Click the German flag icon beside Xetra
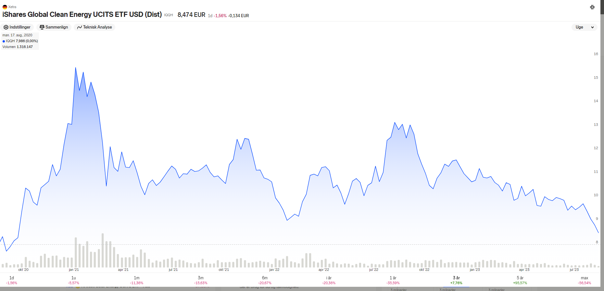This screenshot has height=291, width=604. 5,7
